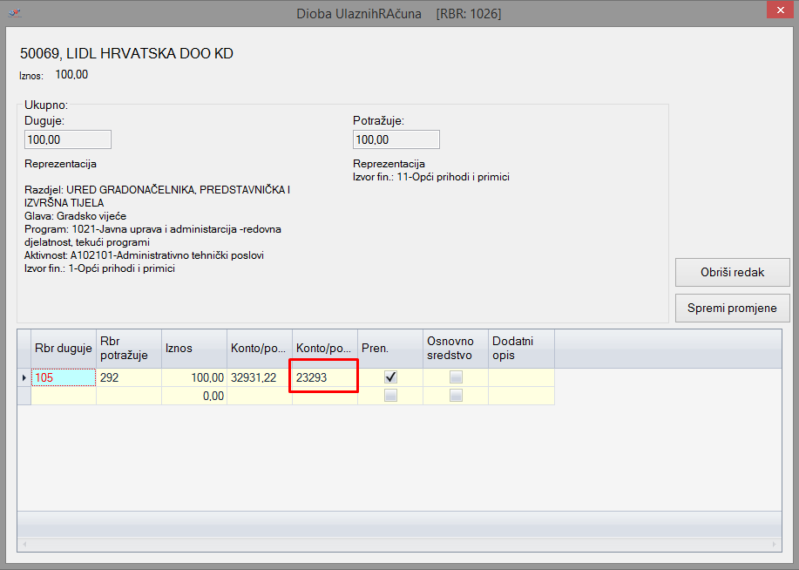Enable the Pren. checkbox in second row
This screenshot has height=570, width=799.
pyautogui.click(x=390, y=396)
